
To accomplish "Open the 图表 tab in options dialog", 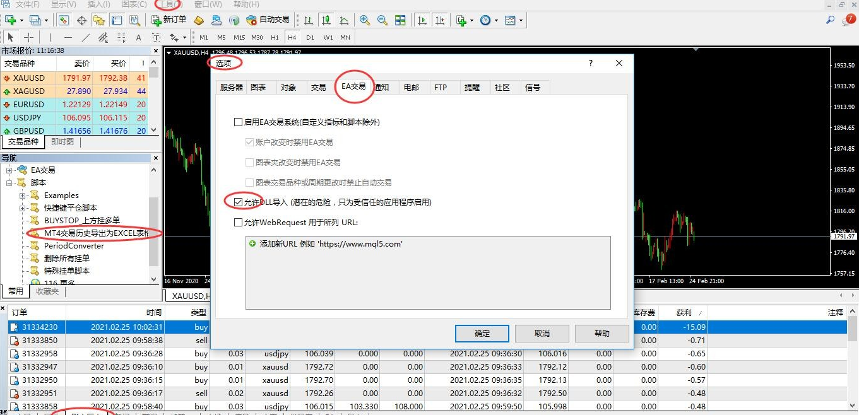I will pos(258,88).
